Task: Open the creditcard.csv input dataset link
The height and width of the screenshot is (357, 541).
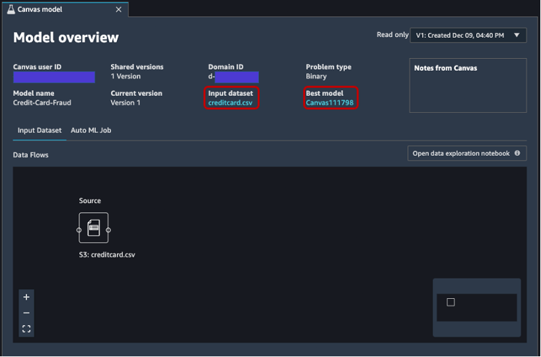Action: [x=230, y=103]
